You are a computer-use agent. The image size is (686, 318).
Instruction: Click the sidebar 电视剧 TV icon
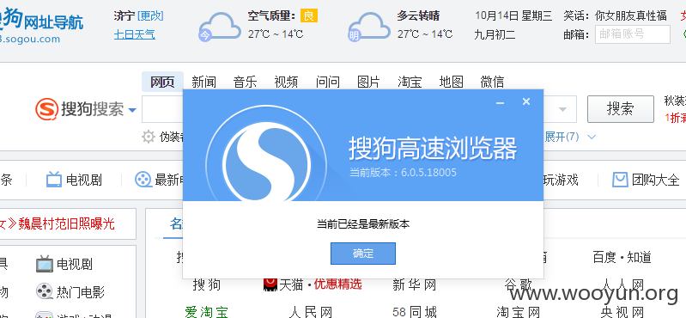point(44,264)
